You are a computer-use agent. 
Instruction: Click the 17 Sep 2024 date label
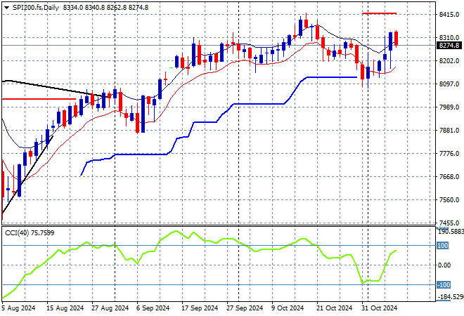200,308
